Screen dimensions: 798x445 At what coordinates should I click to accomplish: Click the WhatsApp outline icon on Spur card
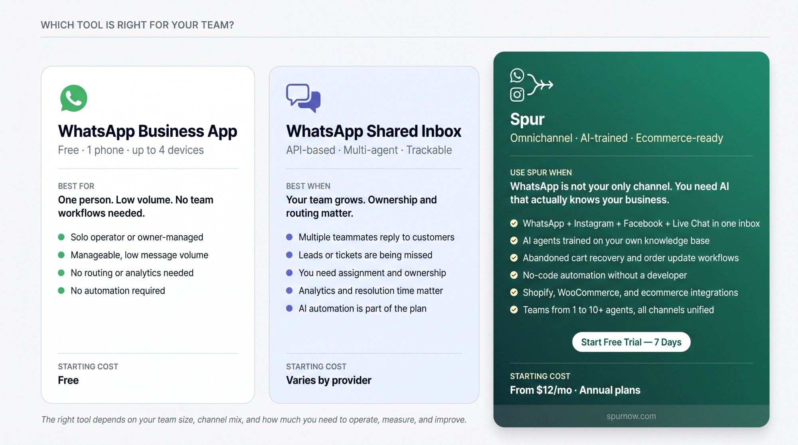[517, 75]
